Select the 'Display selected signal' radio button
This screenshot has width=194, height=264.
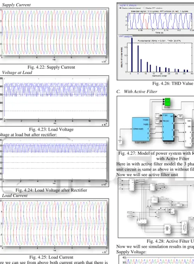click(x=120, y=8)
